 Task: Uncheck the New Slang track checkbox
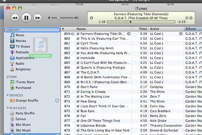[x=78, y=101]
